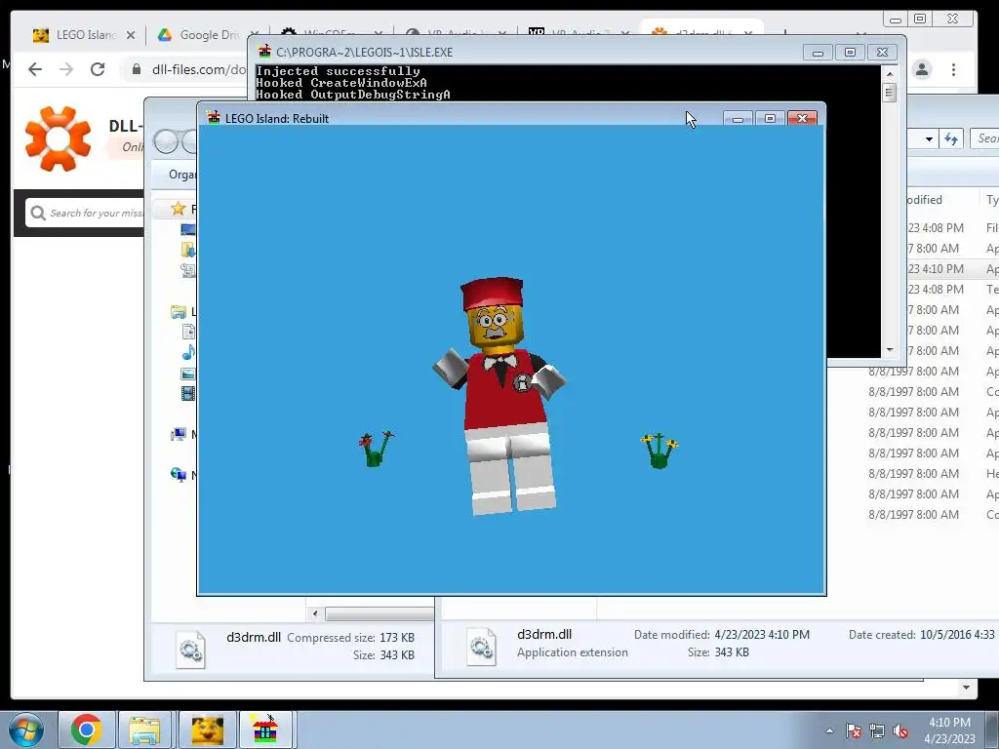Click the Infomaniac LEGO character
The width and height of the screenshot is (999, 749).
pos(500,396)
